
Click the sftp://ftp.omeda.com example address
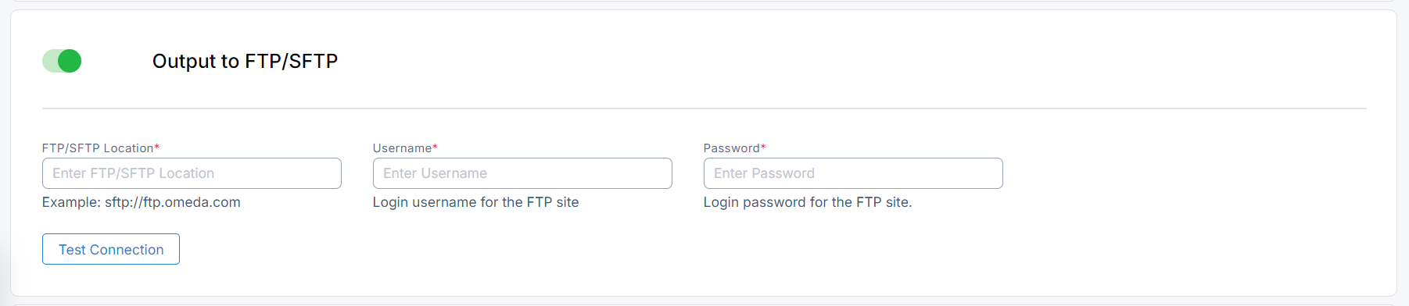pyautogui.click(x=173, y=202)
